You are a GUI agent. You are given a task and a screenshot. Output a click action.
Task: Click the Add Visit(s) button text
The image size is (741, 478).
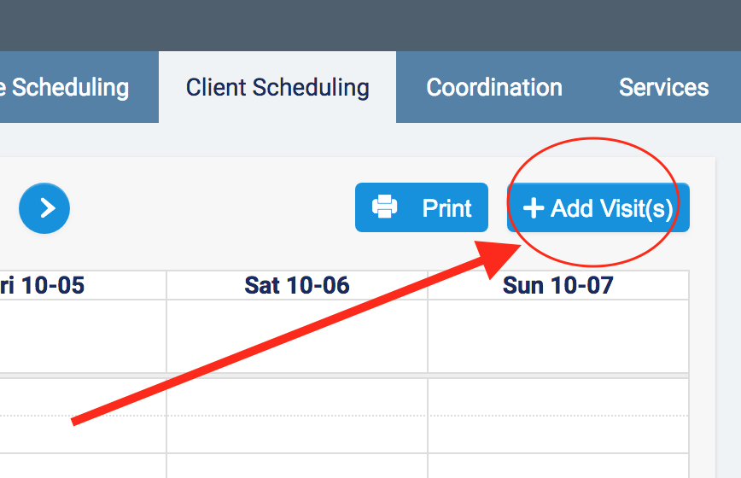[x=611, y=208]
